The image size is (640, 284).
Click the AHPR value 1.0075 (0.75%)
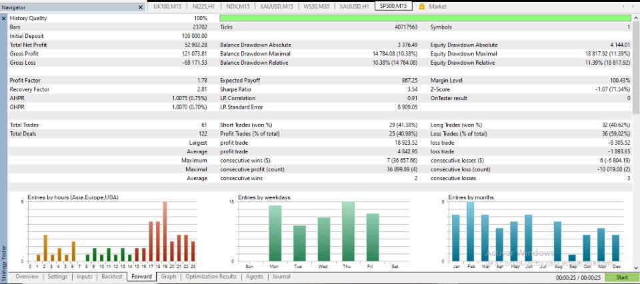tap(190, 99)
